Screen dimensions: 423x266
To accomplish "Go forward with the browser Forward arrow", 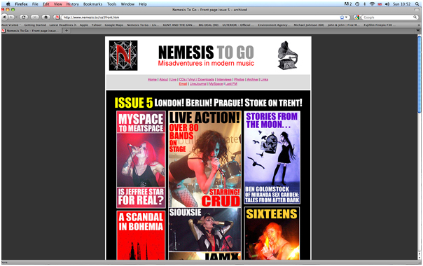I will [11, 17].
